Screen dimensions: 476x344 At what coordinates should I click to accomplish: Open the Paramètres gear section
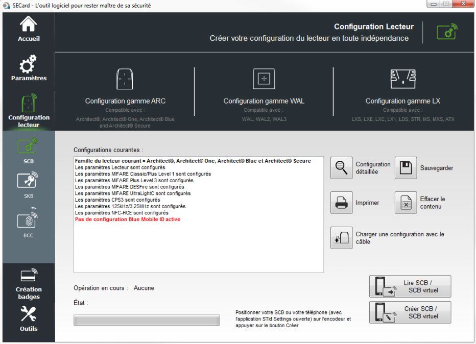29,68
